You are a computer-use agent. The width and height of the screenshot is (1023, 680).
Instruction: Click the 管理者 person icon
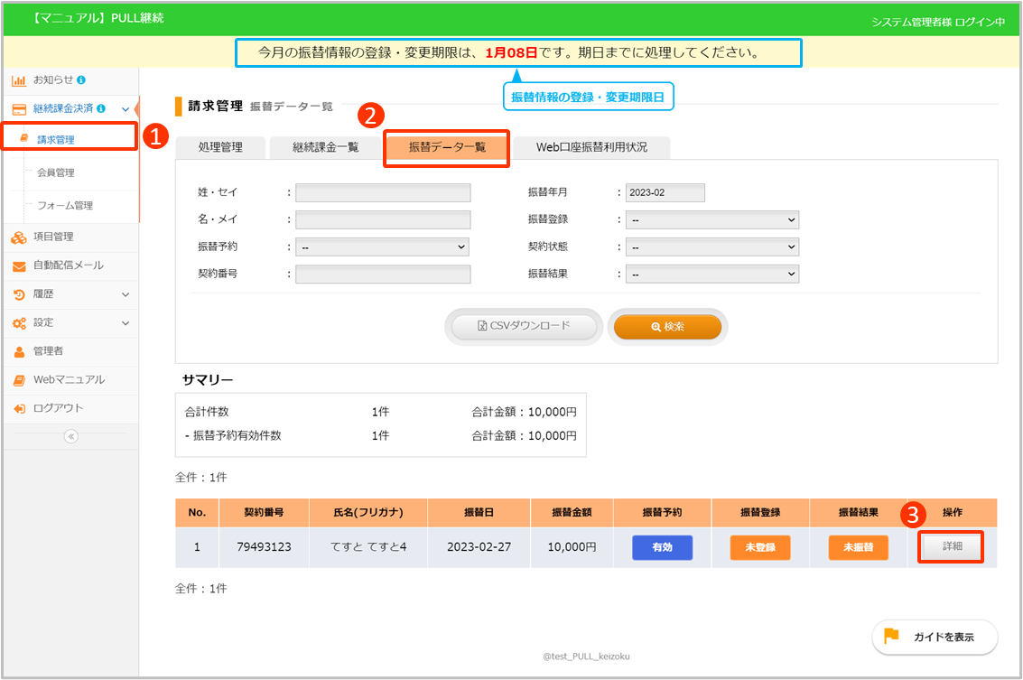19,351
